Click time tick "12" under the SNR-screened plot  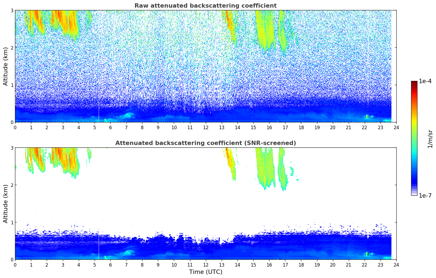[x=206, y=265]
